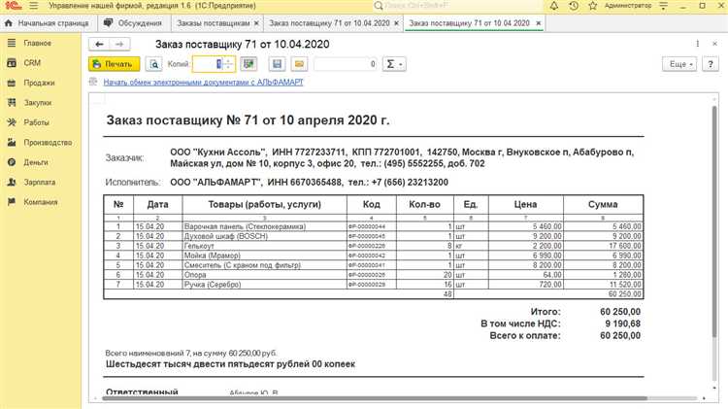
Task: Open Компания section in sidebar
Action: (x=41, y=202)
